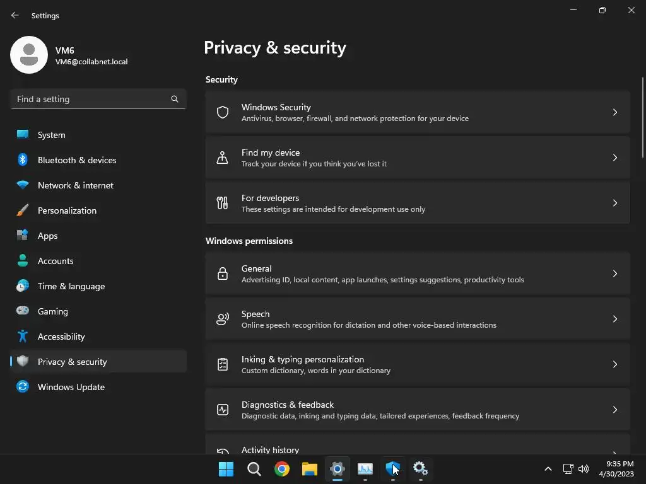Select Personalization in the sidebar

pyautogui.click(x=67, y=210)
